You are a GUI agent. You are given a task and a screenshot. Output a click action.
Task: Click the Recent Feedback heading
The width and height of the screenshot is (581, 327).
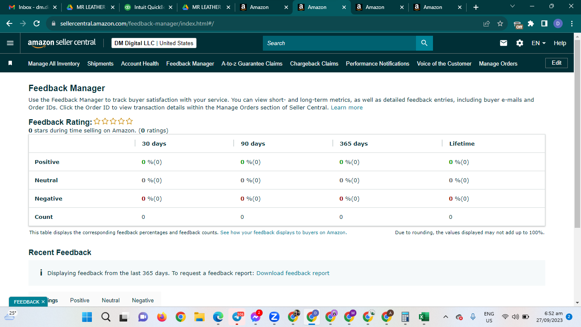click(x=60, y=252)
